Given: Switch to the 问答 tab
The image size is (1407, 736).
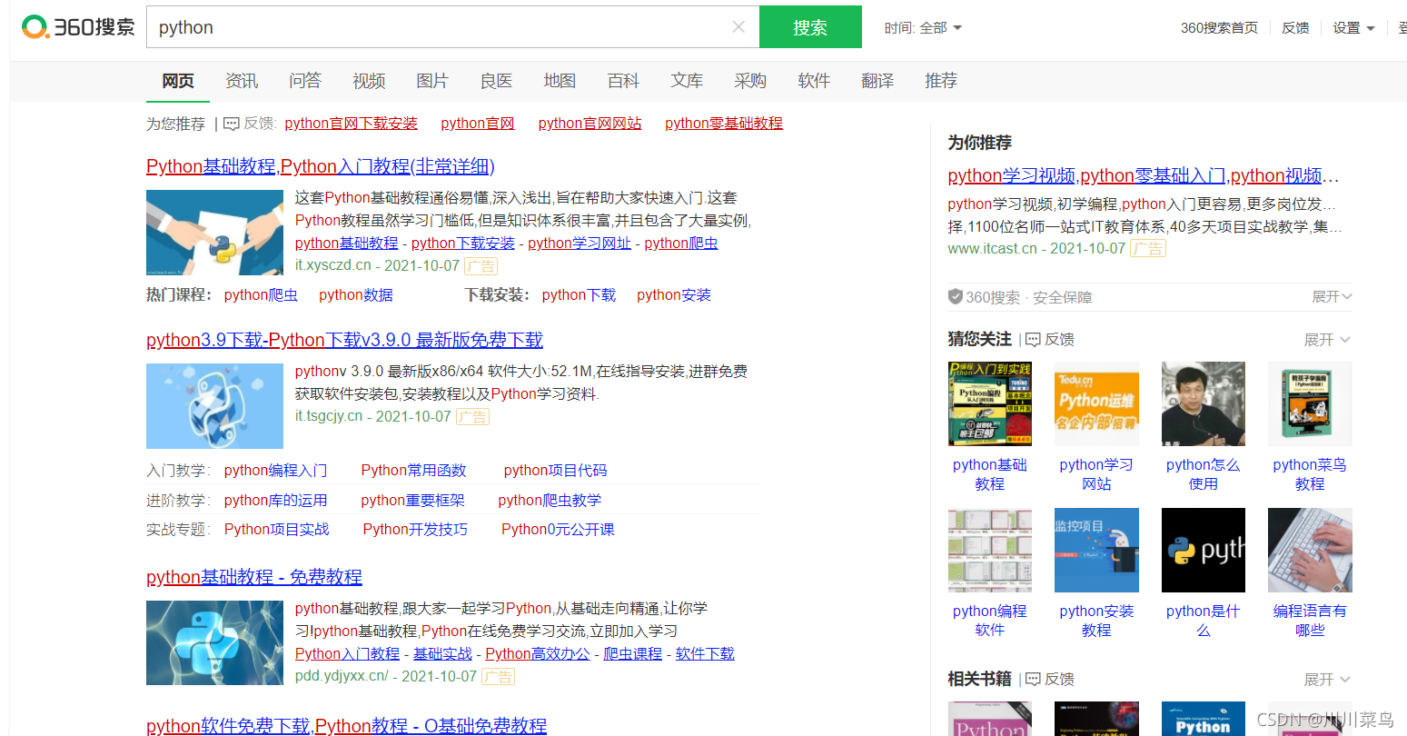Looking at the screenshot, I should click(x=305, y=81).
